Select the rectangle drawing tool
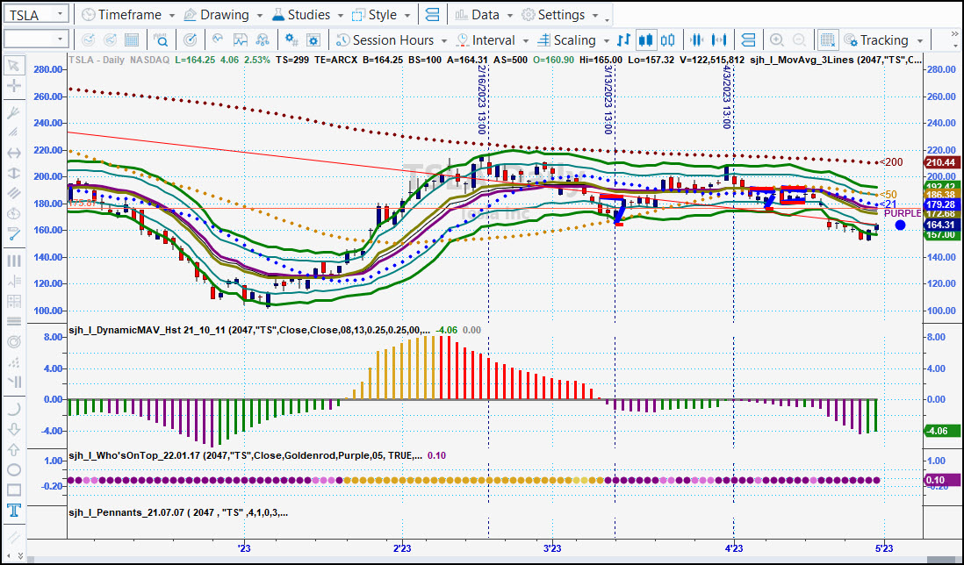 (x=13, y=490)
